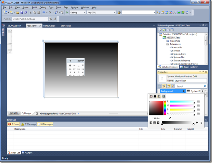Toggle the categorized properties view

[160, 86]
